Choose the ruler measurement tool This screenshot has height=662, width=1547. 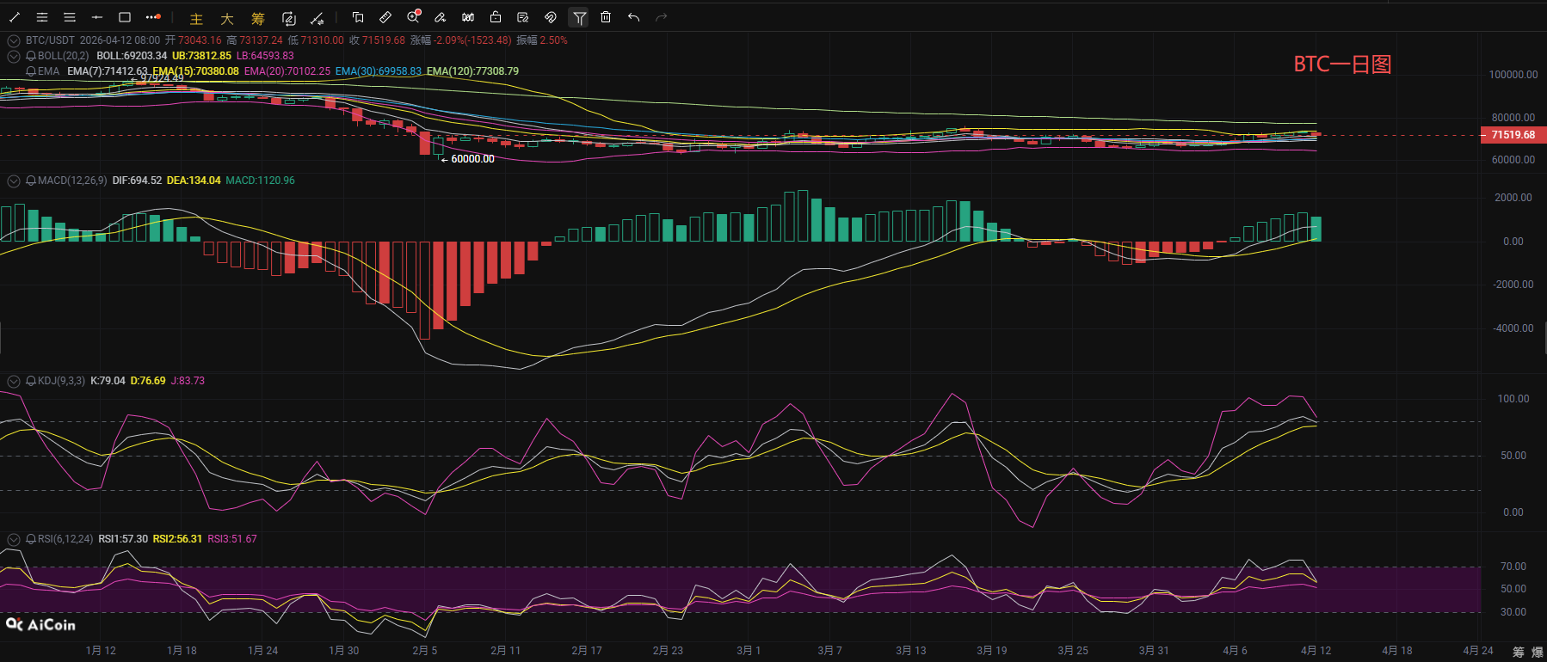(x=385, y=17)
